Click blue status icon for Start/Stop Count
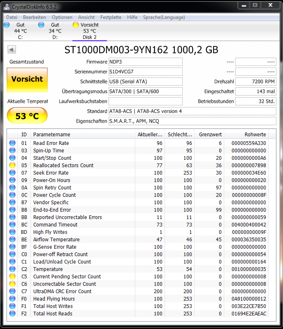The width and height of the screenshot is (283, 329). click(x=12, y=158)
